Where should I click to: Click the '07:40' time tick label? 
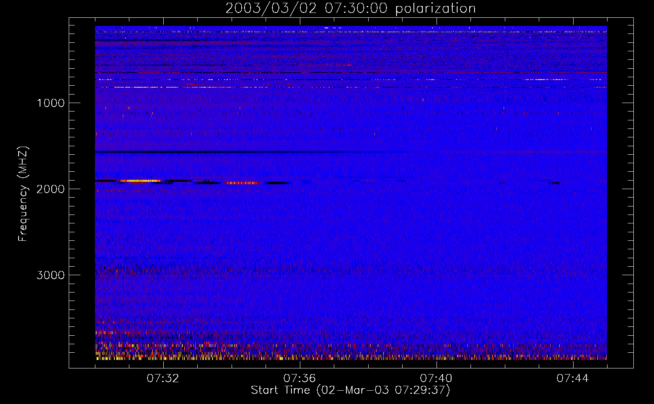click(x=436, y=379)
